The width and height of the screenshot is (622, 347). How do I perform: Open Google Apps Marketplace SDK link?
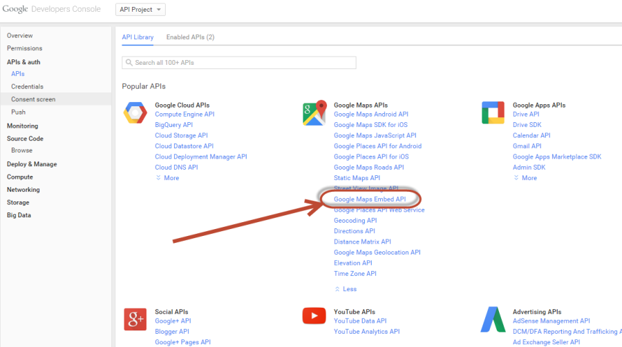click(x=557, y=157)
